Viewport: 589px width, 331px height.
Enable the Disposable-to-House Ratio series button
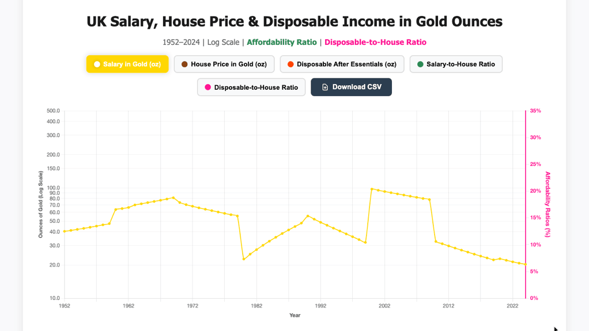coord(251,87)
